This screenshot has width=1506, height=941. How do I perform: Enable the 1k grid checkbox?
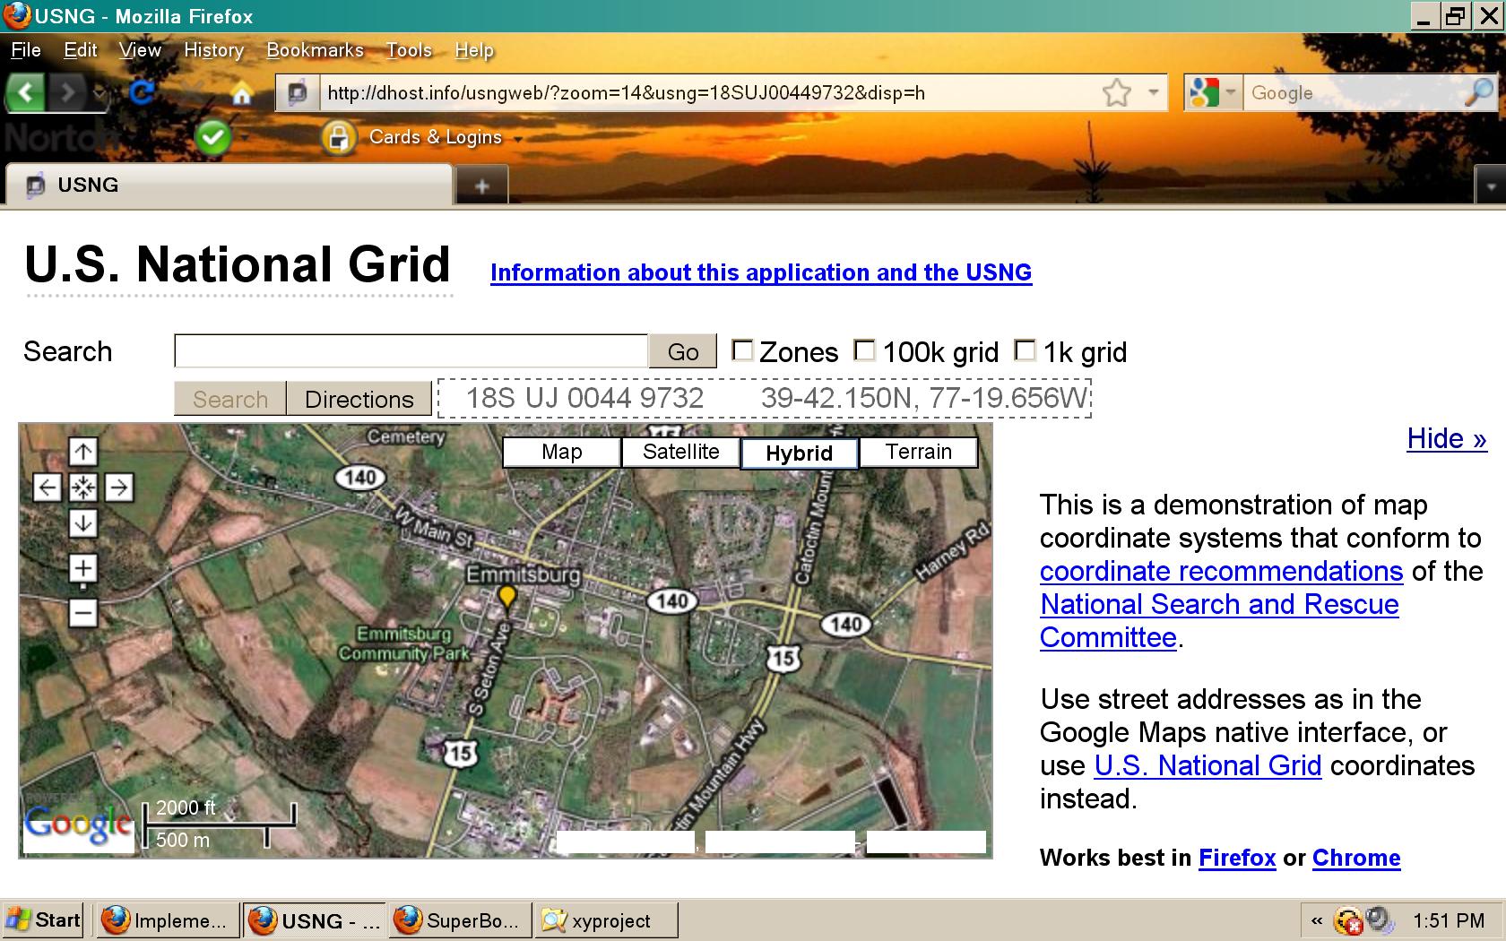tap(1025, 350)
